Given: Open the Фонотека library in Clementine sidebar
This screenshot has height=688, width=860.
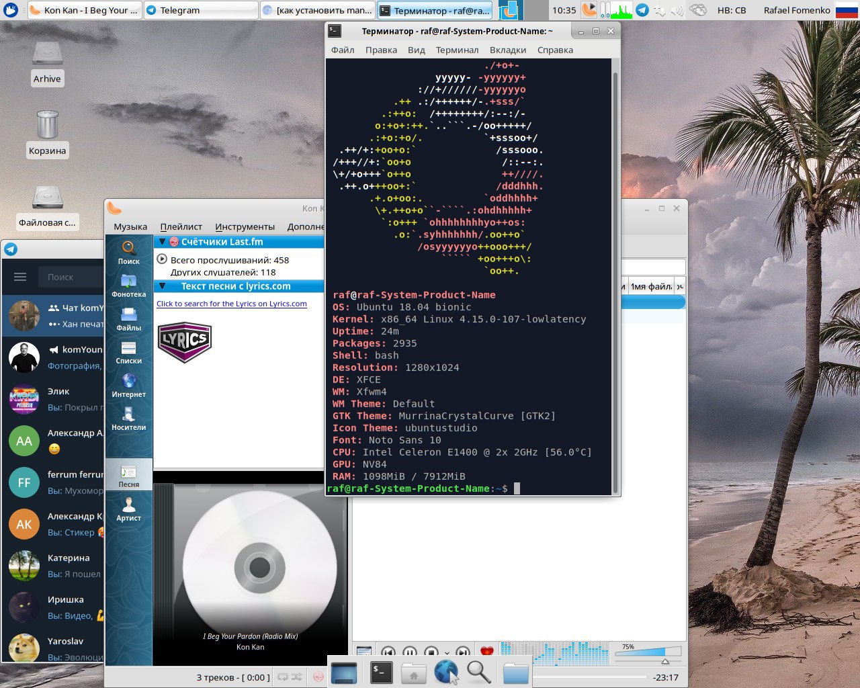Looking at the screenshot, I should 128,286.
